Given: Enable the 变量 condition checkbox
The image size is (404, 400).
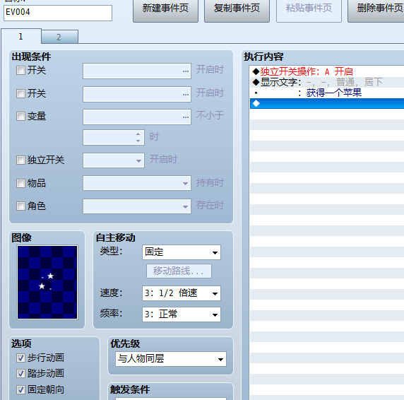Looking at the screenshot, I should point(20,116).
